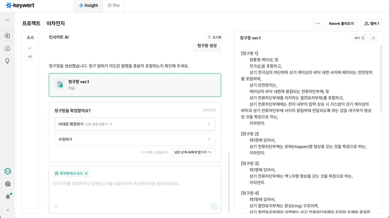This screenshot has height=218, width=389.
Task: Open the new search magnifier icon in sidebar
Action: point(7,36)
